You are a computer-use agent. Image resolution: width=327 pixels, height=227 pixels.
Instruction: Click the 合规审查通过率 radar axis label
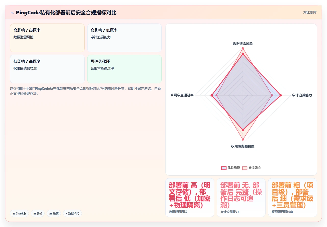click(x=182, y=95)
